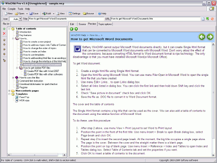This screenshot has width=217, height=163.
Task: Select How to create an Index
Action: pyautogui.click(x=35, y=52)
